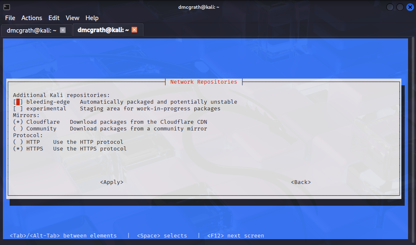The image size is (416, 245).
Task: Open the Edit menu
Action: tap(54, 18)
